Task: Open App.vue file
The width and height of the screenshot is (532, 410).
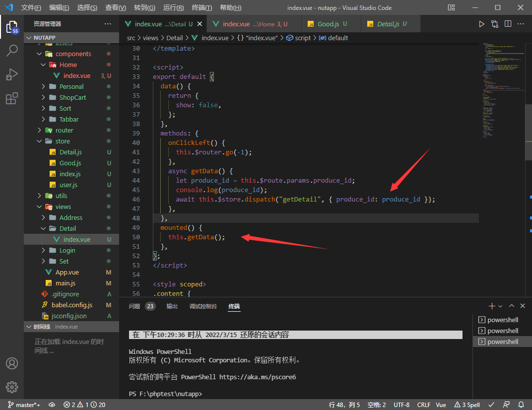Action: point(71,272)
